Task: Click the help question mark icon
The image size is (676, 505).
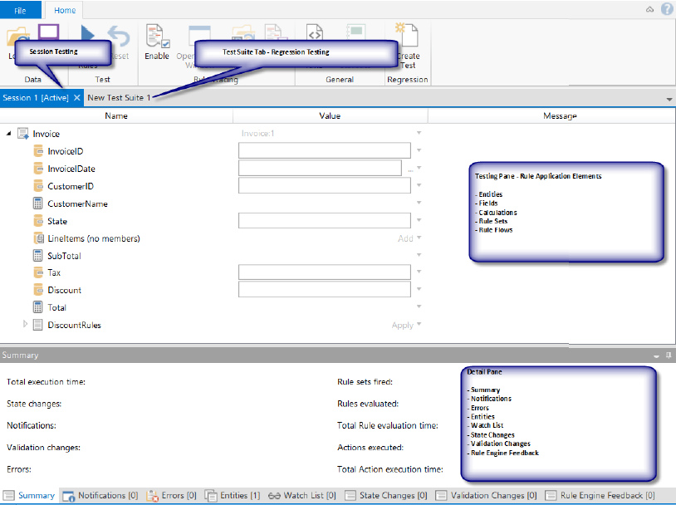Action: [x=666, y=9]
